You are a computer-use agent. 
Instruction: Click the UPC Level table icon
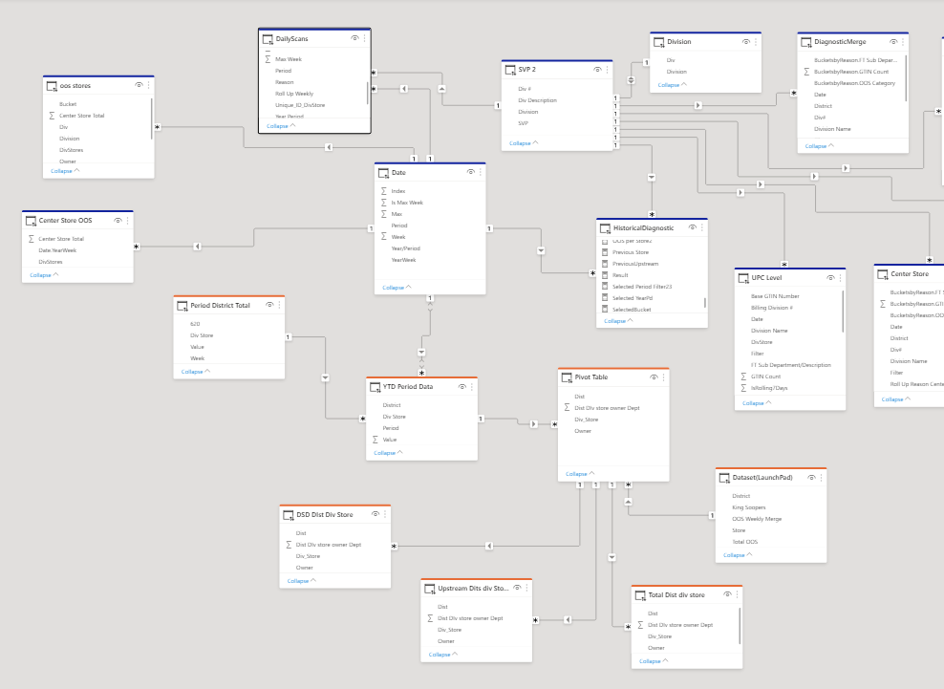[743, 278]
